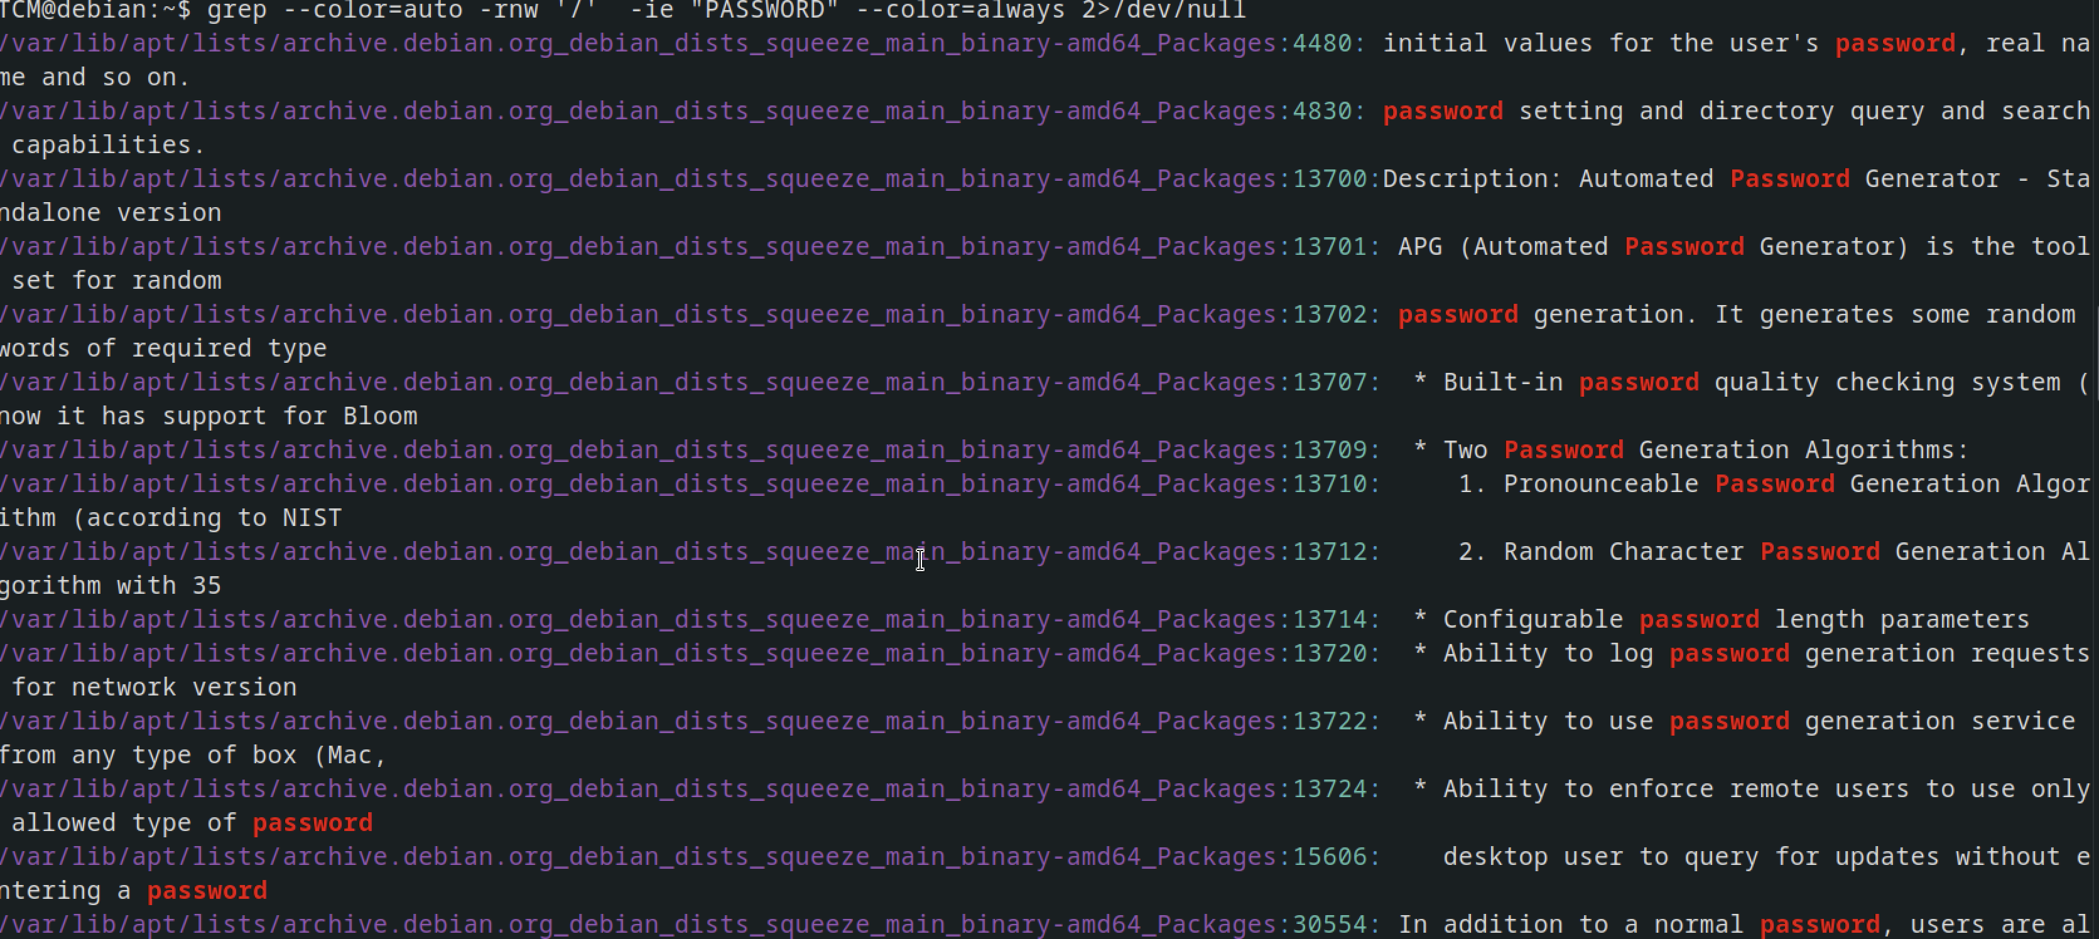
Task: Click red password after "ntering a"
Action: point(207,891)
